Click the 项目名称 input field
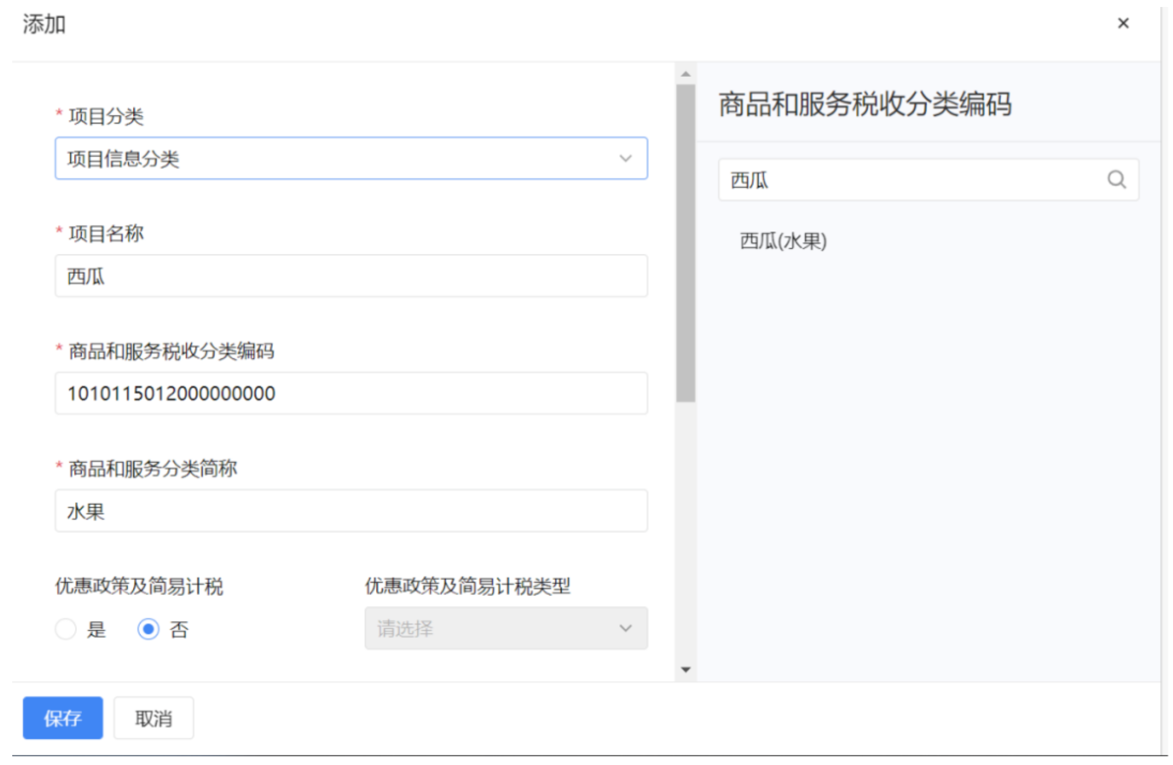Image resolution: width=1173 pixels, height=765 pixels. tap(351, 276)
